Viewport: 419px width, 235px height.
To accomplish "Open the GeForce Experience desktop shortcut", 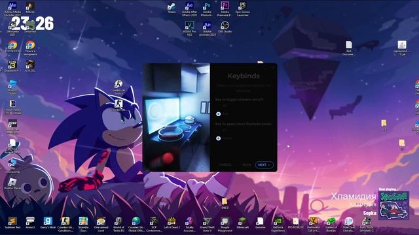I will tap(278, 225).
